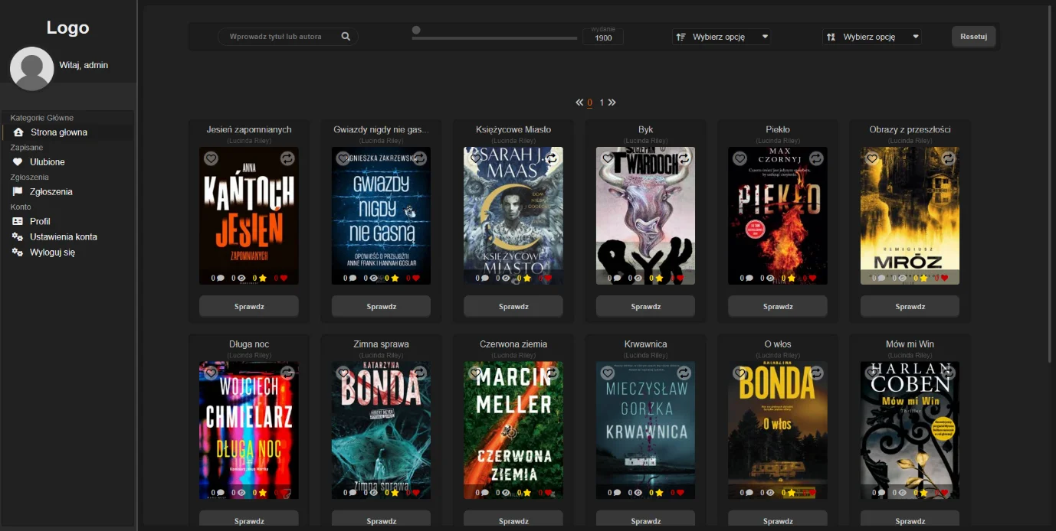Screen dimensions: 1056x531
Task: Click Sprawdz under Księżycowe Miasto
Action: pyautogui.click(x=513, y=307)
